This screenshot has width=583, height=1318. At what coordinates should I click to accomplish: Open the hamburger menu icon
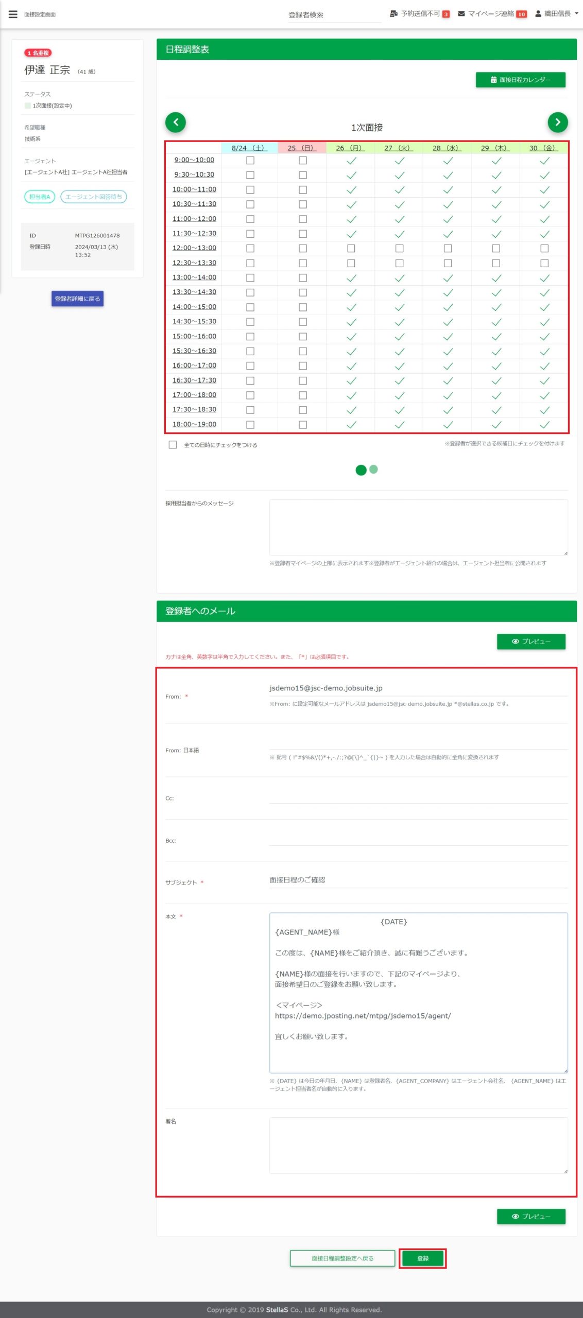point(13,14)
